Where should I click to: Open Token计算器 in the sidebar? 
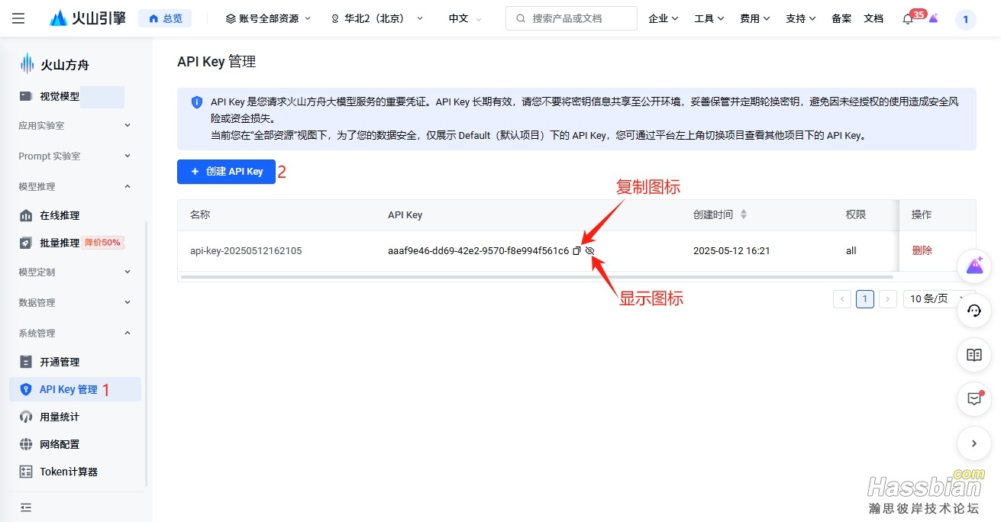tap(69, 472)
